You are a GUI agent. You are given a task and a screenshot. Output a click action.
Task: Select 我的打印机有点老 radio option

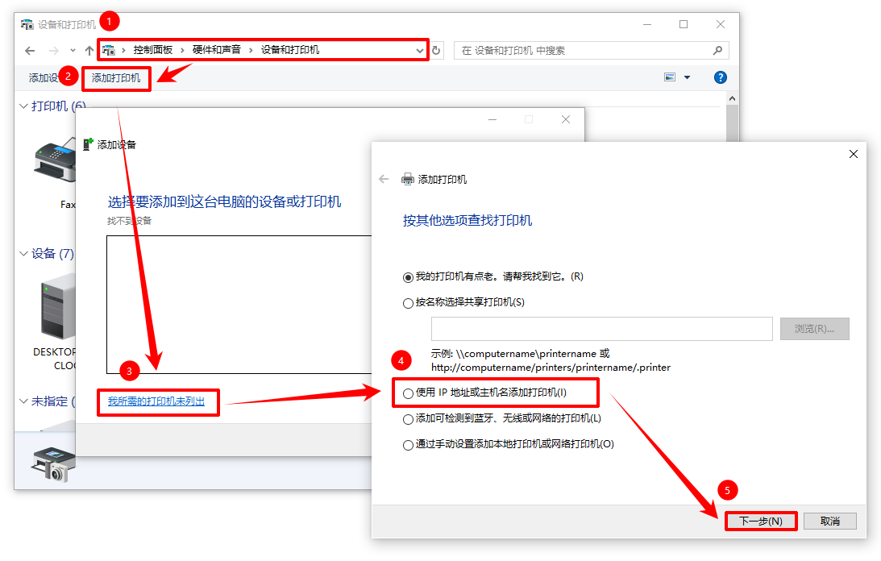point(409,277)
